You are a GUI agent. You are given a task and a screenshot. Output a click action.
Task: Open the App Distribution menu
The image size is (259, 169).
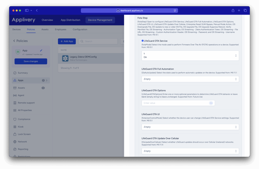point(70,20)
